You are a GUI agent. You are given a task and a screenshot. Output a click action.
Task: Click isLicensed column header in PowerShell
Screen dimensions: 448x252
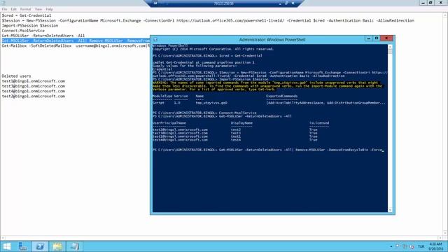pyautogui.click(x=319, y=123)
